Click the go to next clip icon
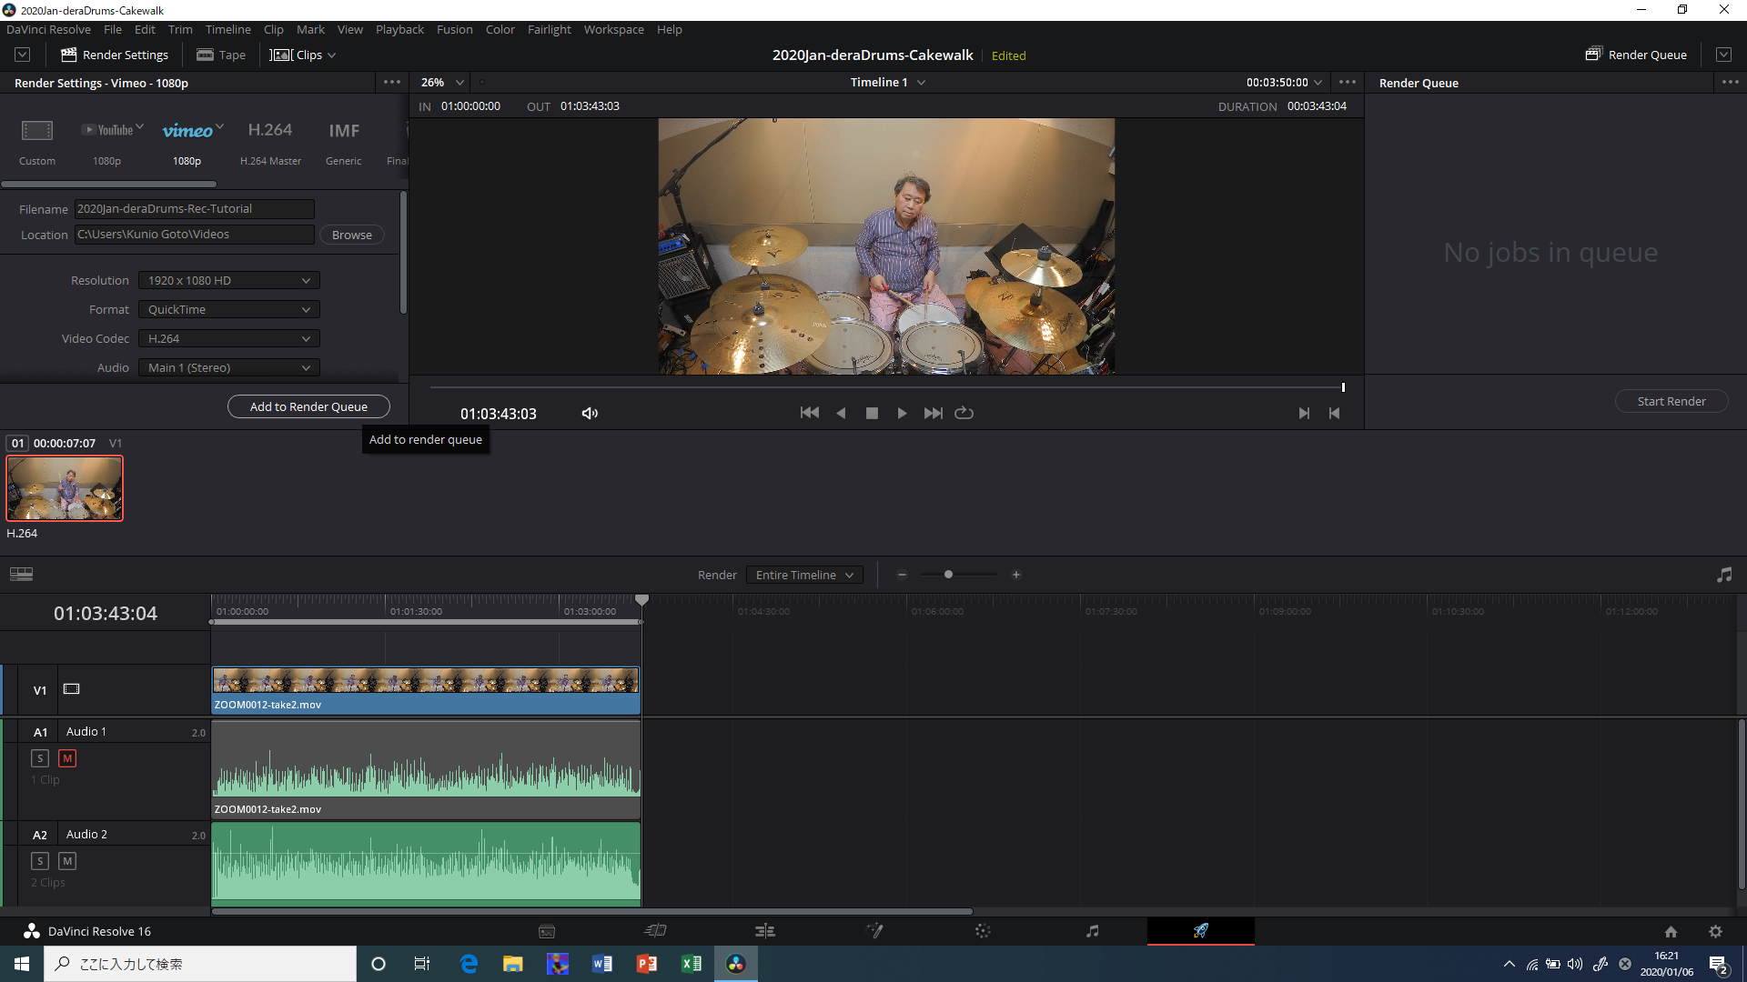Screen dimensions: 1747x982 (1304, 413)
